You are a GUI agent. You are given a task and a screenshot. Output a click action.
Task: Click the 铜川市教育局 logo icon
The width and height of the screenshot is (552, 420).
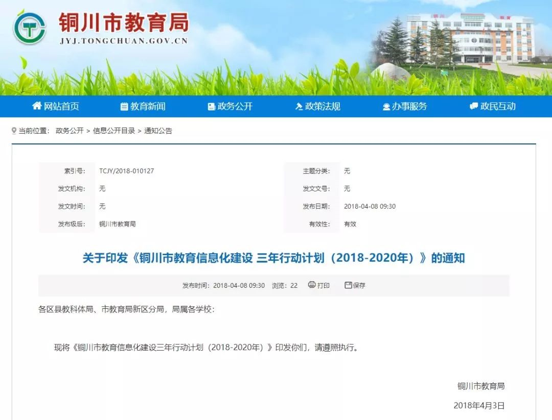(29, 28)
